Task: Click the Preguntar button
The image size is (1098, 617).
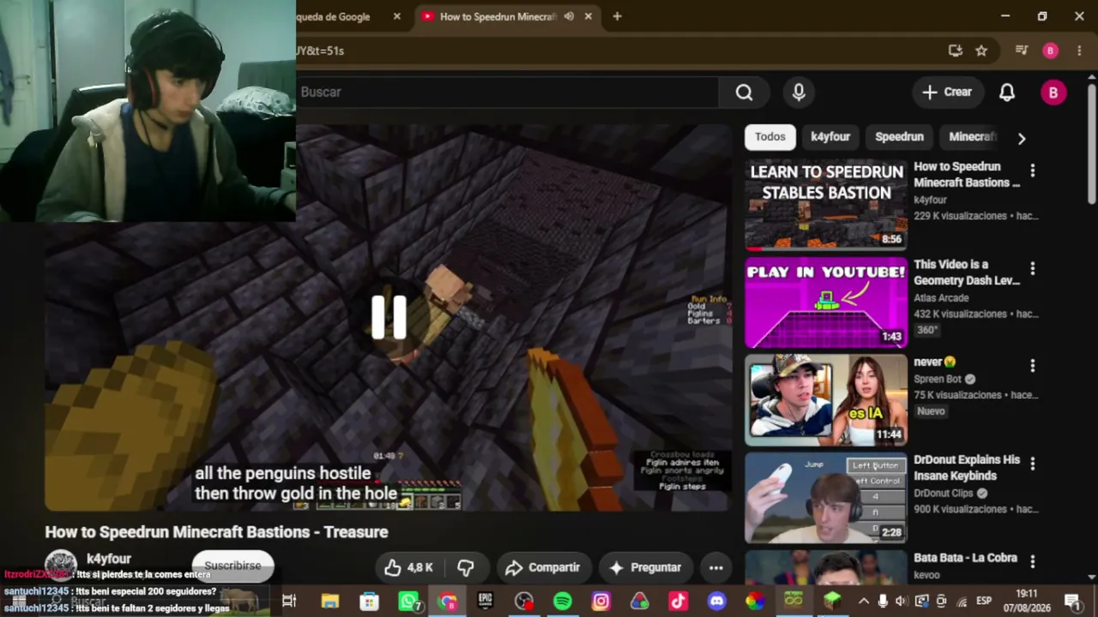Action: [645, 567]
